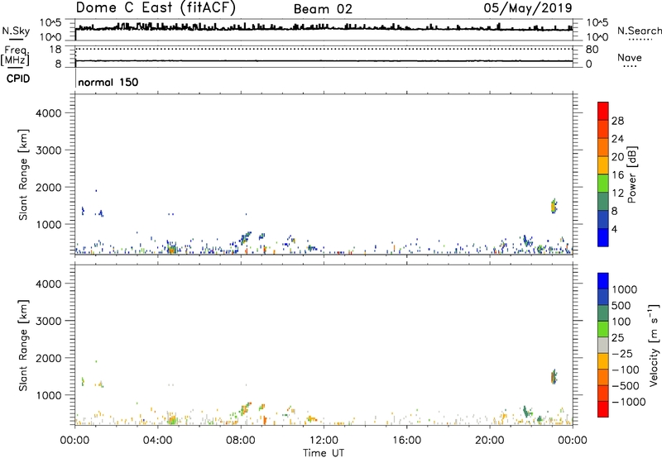Click the '18' frequency axis value
The width and height of the screenshot is (662, 458).
point(55,50)
